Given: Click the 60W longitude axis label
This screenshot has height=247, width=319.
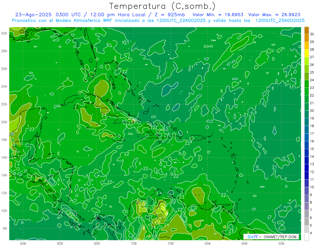Looking at the screenshot, I should pyautogui.click(x=245, y=244).
